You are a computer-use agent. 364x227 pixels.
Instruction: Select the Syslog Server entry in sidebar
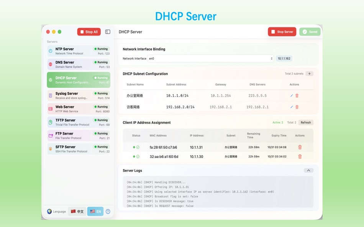point(78,95)
